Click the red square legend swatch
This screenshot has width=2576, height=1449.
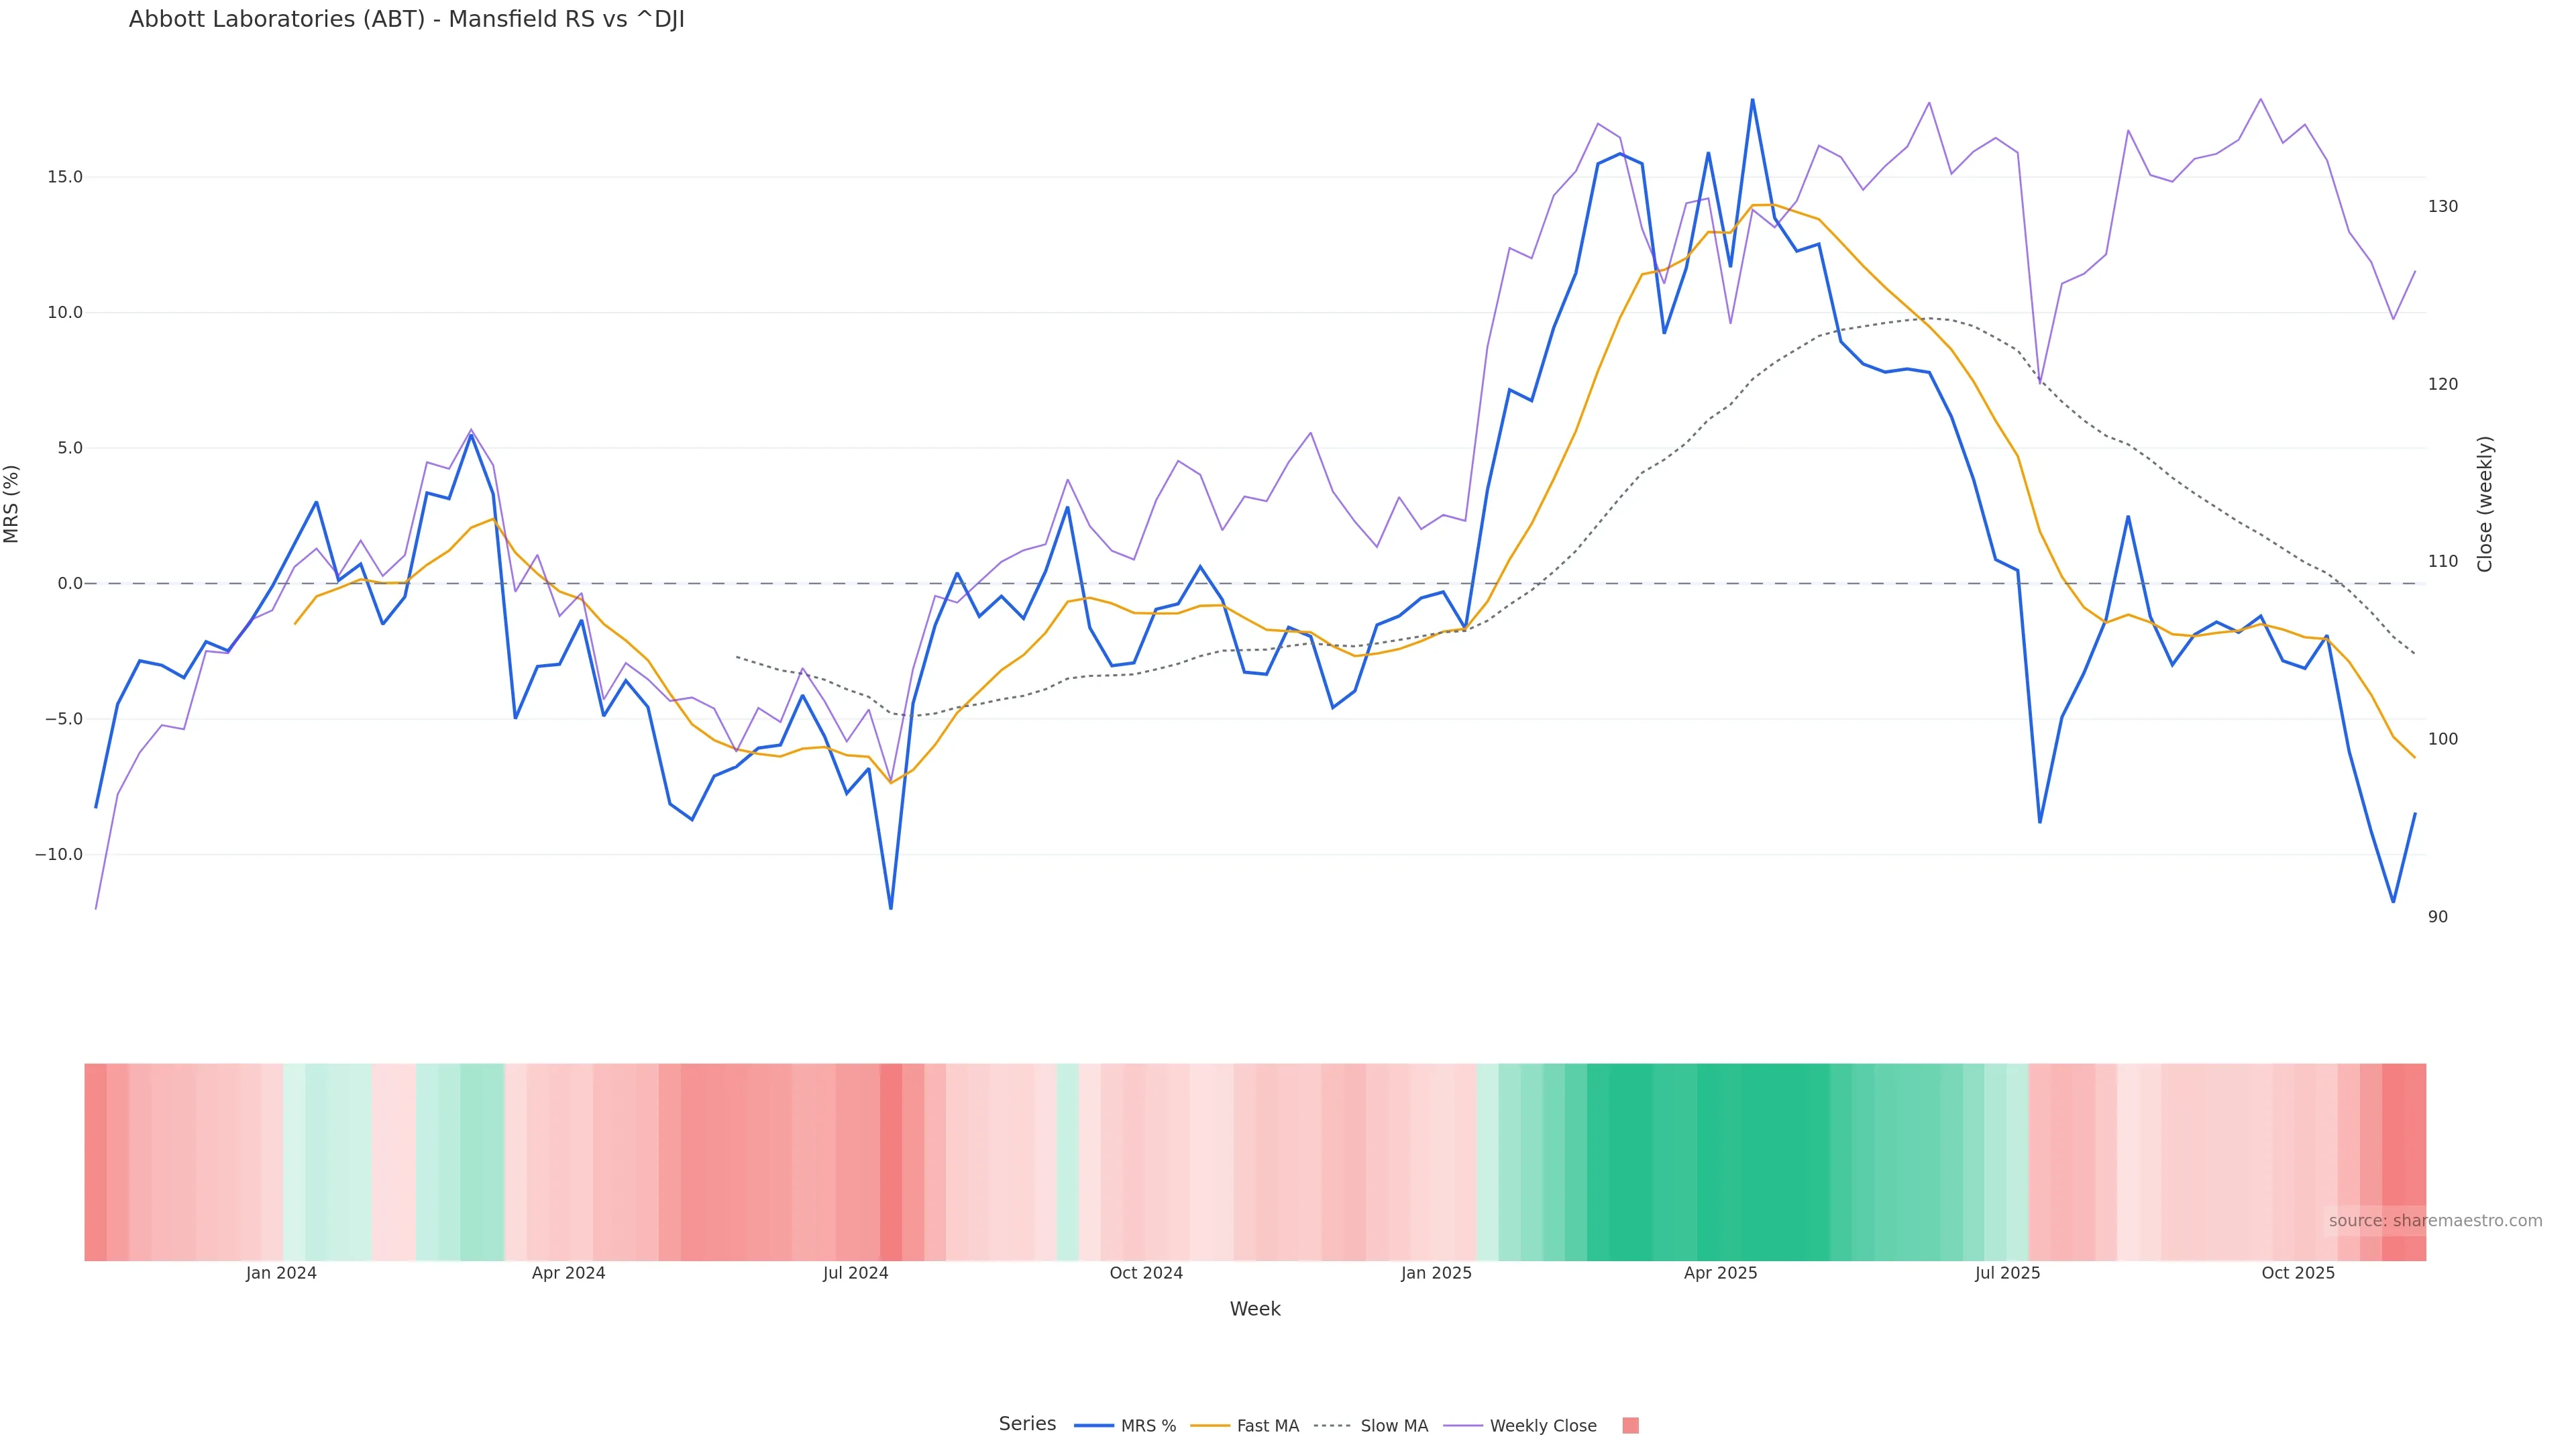(x=1630, y=1426)
